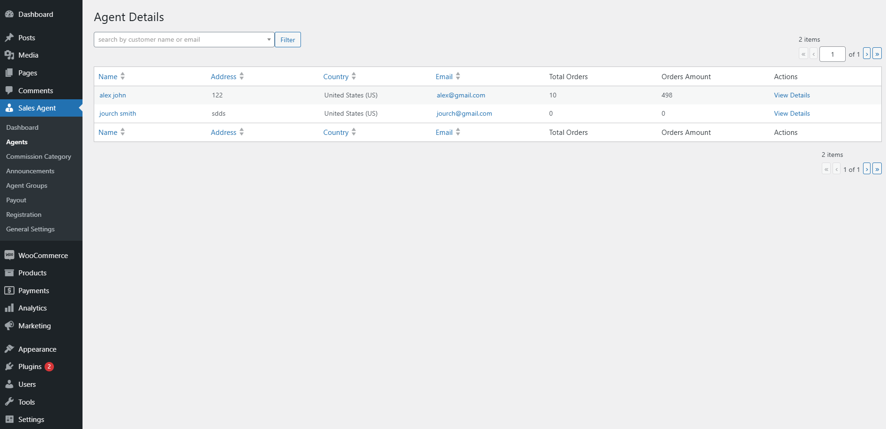Sort by Address using header sort arrows
Viewport: 886px width, 429px height.
tap(241, 76)
